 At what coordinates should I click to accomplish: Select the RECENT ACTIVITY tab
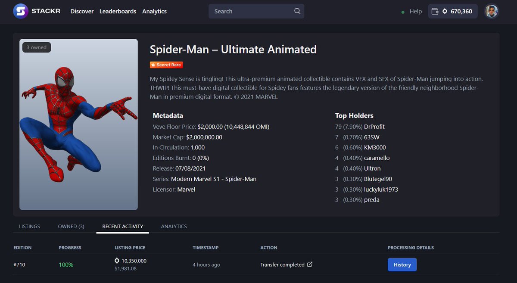(123, 226)
